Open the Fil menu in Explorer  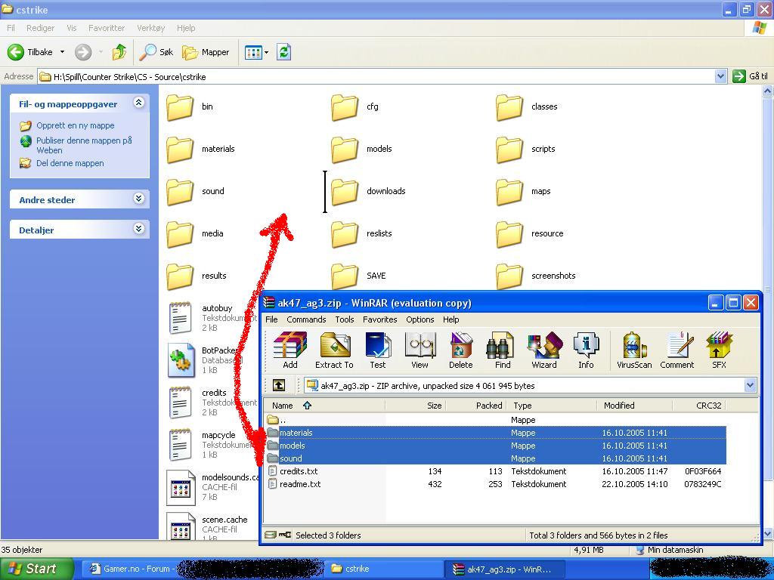point(11,28)
